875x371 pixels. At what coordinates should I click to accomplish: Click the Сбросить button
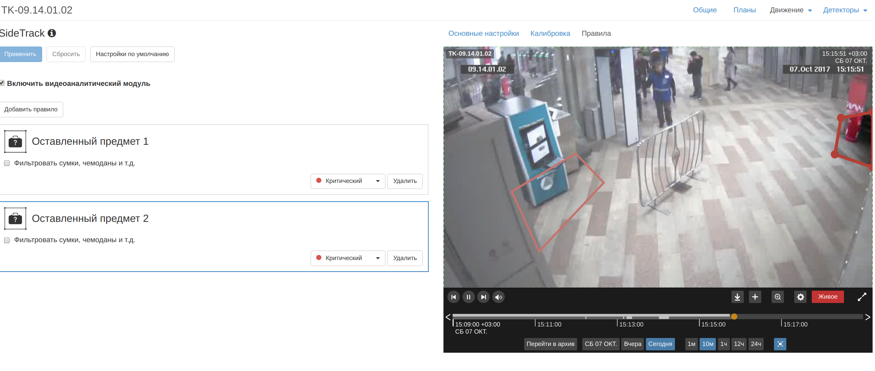tap(66, 54)
